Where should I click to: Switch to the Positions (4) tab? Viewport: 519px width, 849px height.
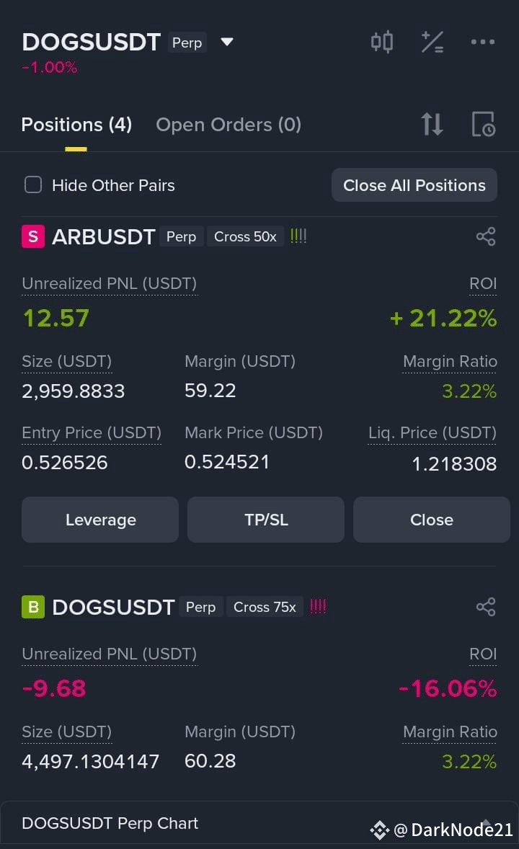pyautogui.click(x=76, y=125)
